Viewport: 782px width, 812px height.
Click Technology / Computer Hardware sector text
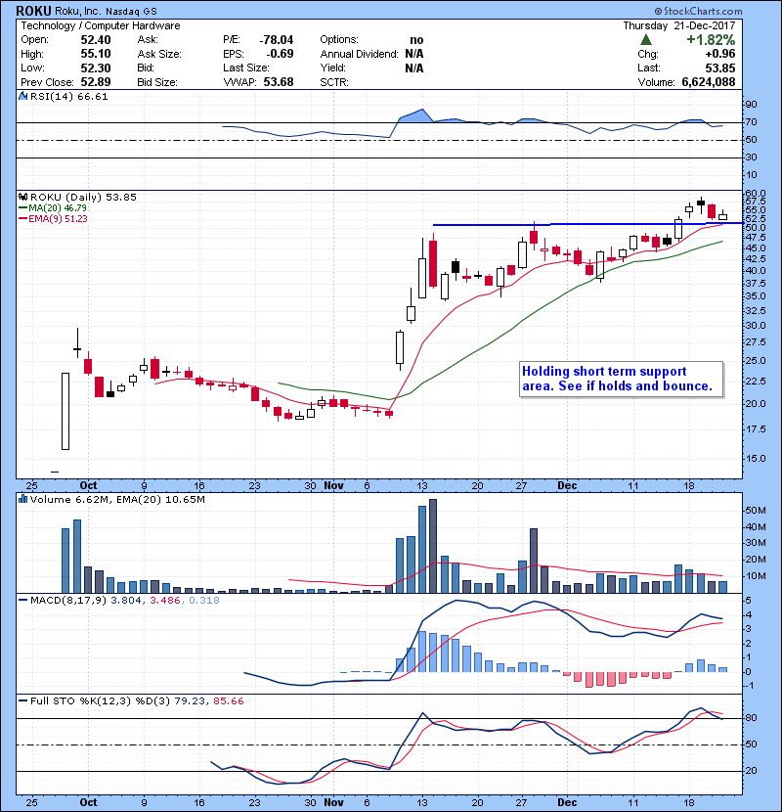[x=101, y=25]
